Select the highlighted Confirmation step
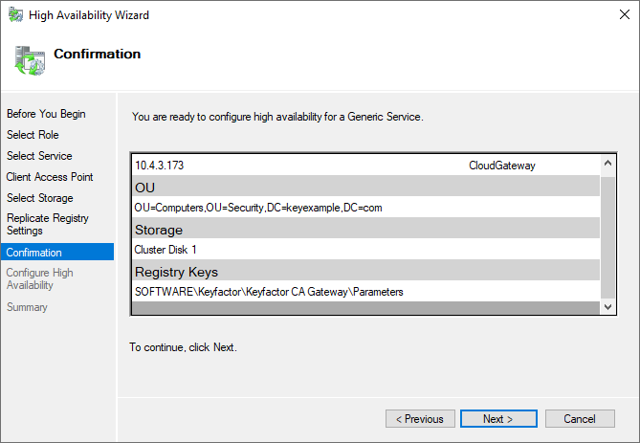 (x=34, y=253)
